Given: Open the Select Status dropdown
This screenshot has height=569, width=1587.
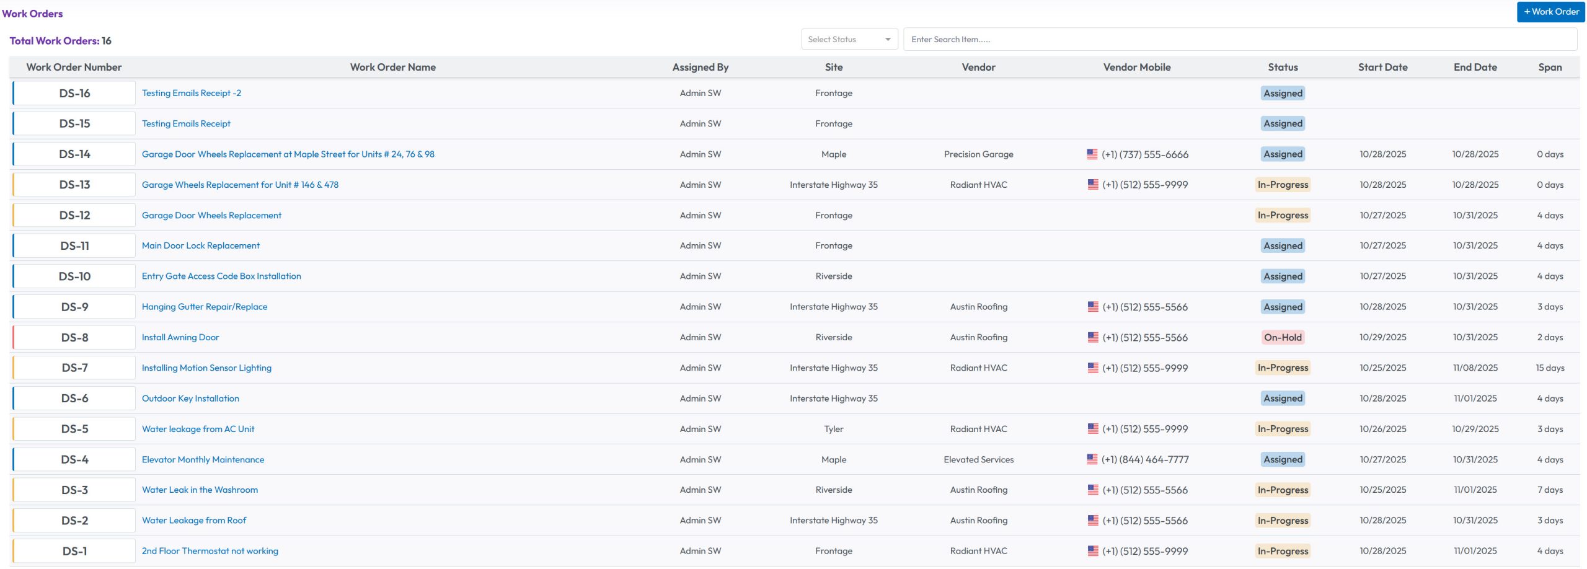Looking at the screenshot, I should tap(848, 39).
